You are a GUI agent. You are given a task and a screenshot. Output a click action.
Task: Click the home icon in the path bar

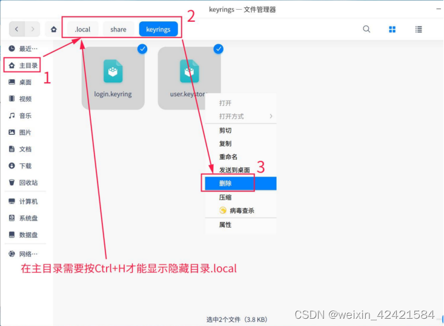pyautogui.click(x=54, y=29)
